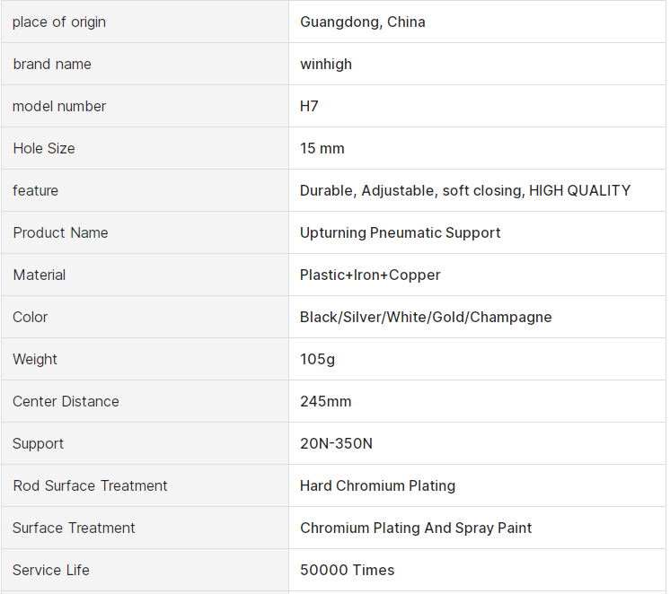Click the '20N-350N' support value

pos(336,443)
